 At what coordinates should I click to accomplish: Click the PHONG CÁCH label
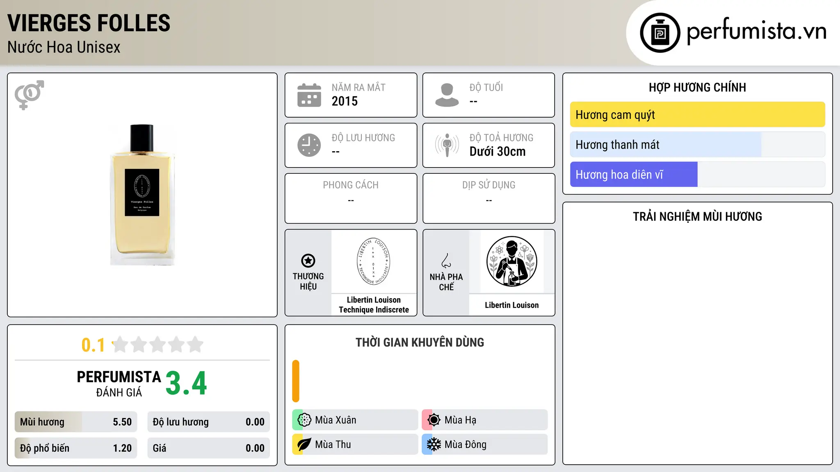351,185
